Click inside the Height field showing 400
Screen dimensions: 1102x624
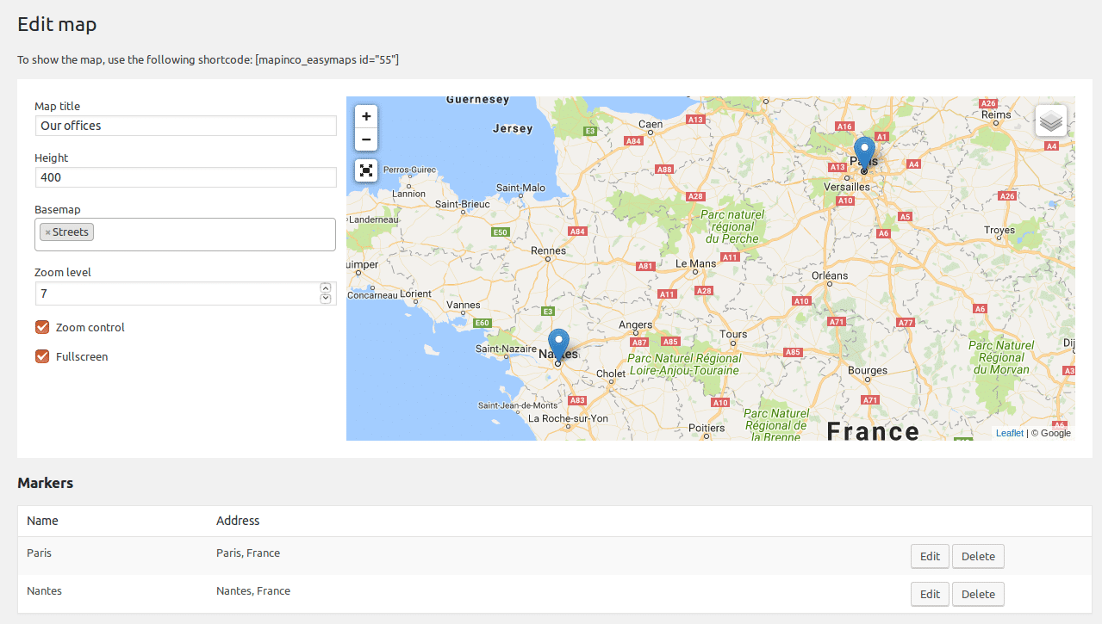[185, 177]
